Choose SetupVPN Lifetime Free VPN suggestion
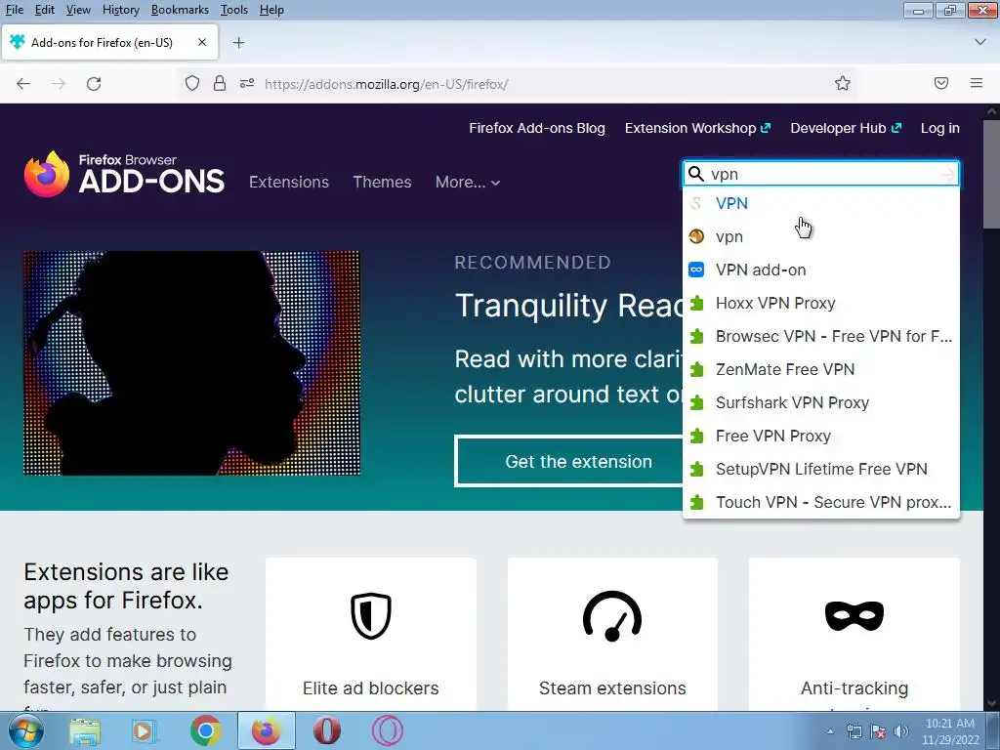The width and height of the screenshot is (1000, 750). click(x=820, y=469)
